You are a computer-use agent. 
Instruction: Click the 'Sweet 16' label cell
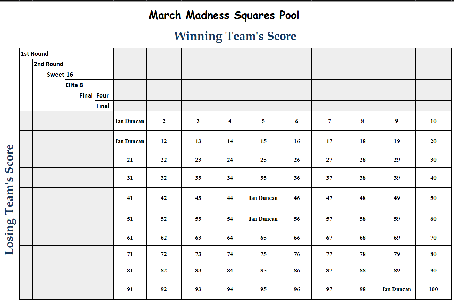point(60,75)
